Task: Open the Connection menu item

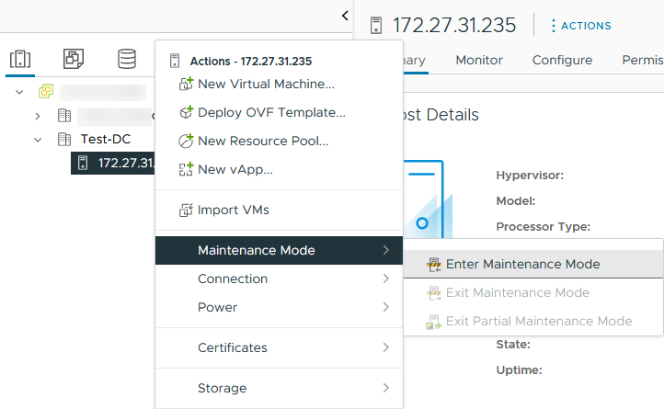Action: coord(279,278)
